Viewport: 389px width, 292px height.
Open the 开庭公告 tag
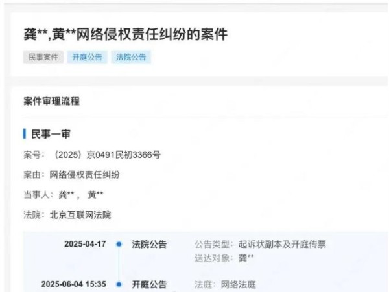click(87, 57)
